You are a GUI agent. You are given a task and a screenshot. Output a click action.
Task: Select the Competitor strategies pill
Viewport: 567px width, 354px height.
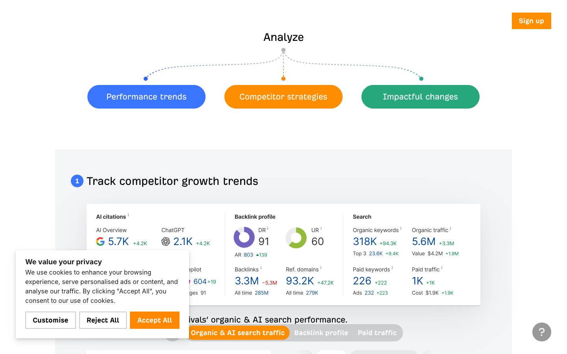(283, 97)
